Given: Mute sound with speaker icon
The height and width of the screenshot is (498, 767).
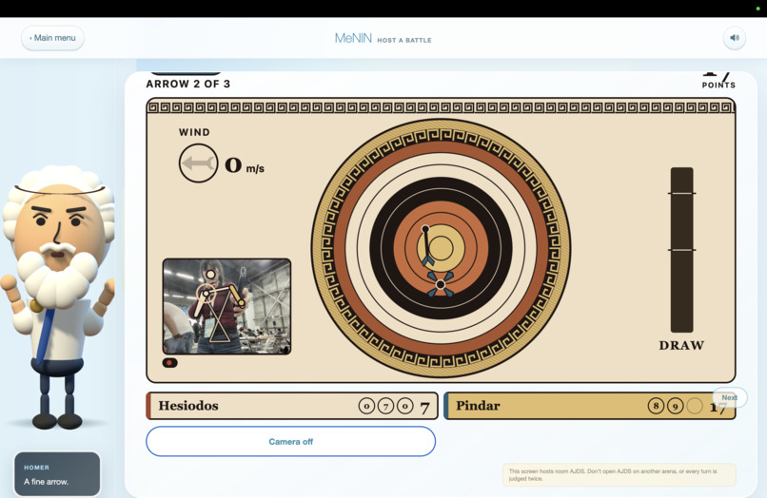Looking at the screenshot, I should (x=735, y=38).
